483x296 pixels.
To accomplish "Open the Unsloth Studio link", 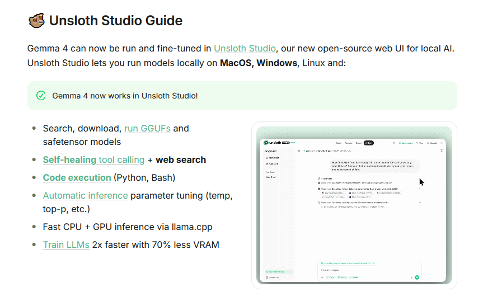I will (x=245, y=49).
